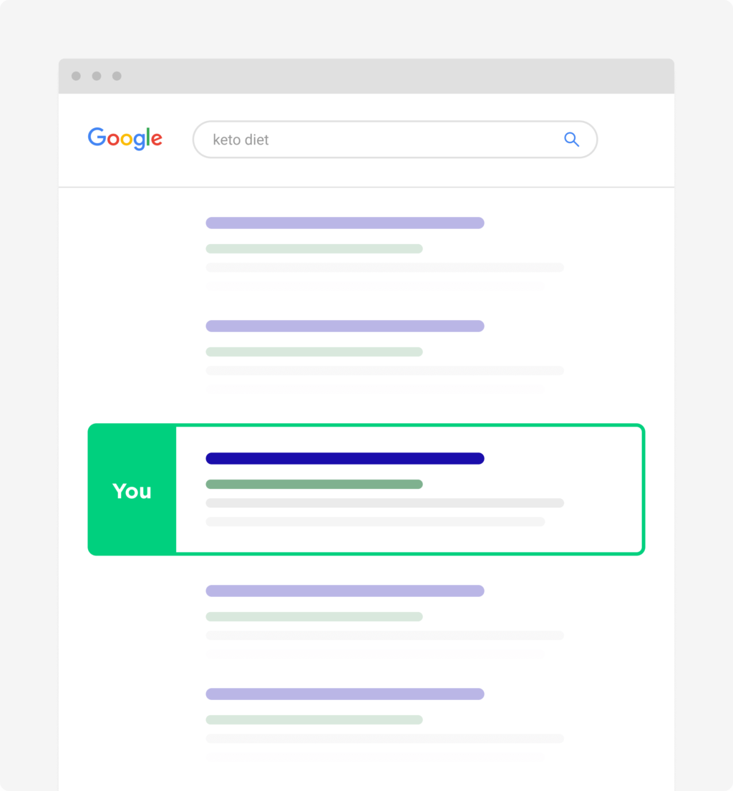The height and width of the screenshot is (791, 733).
Task: Click the highlighted result's dark green URL
Action: point(314,485)
